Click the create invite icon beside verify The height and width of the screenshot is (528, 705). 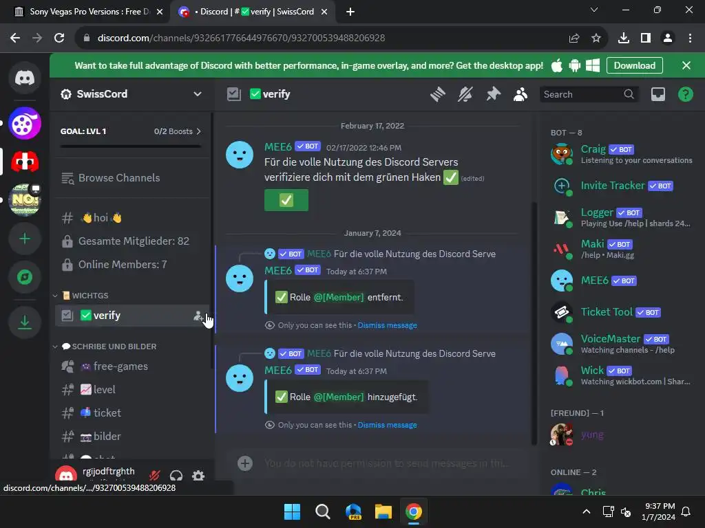click(198, 316)
